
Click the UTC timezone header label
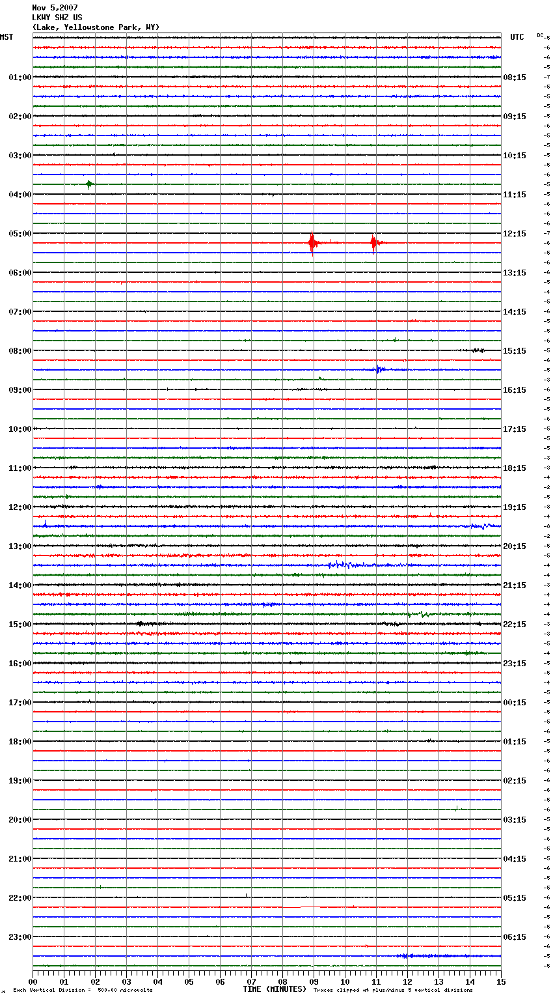click(x=517, y=37)
